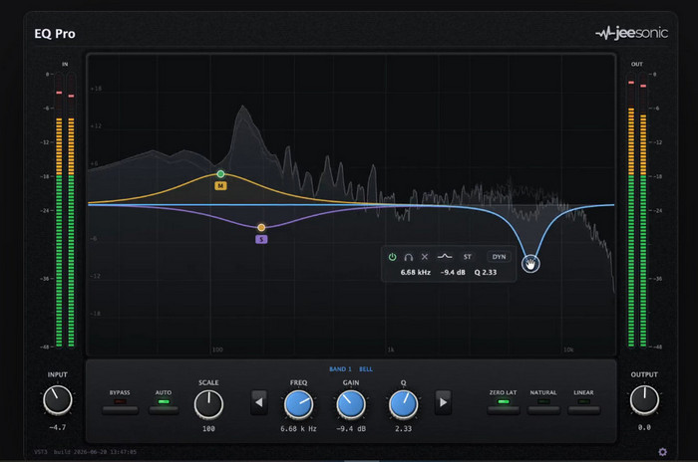Click the scale value 100
The height and width of the screenshot is (462, 698).
tap(208, 429)
